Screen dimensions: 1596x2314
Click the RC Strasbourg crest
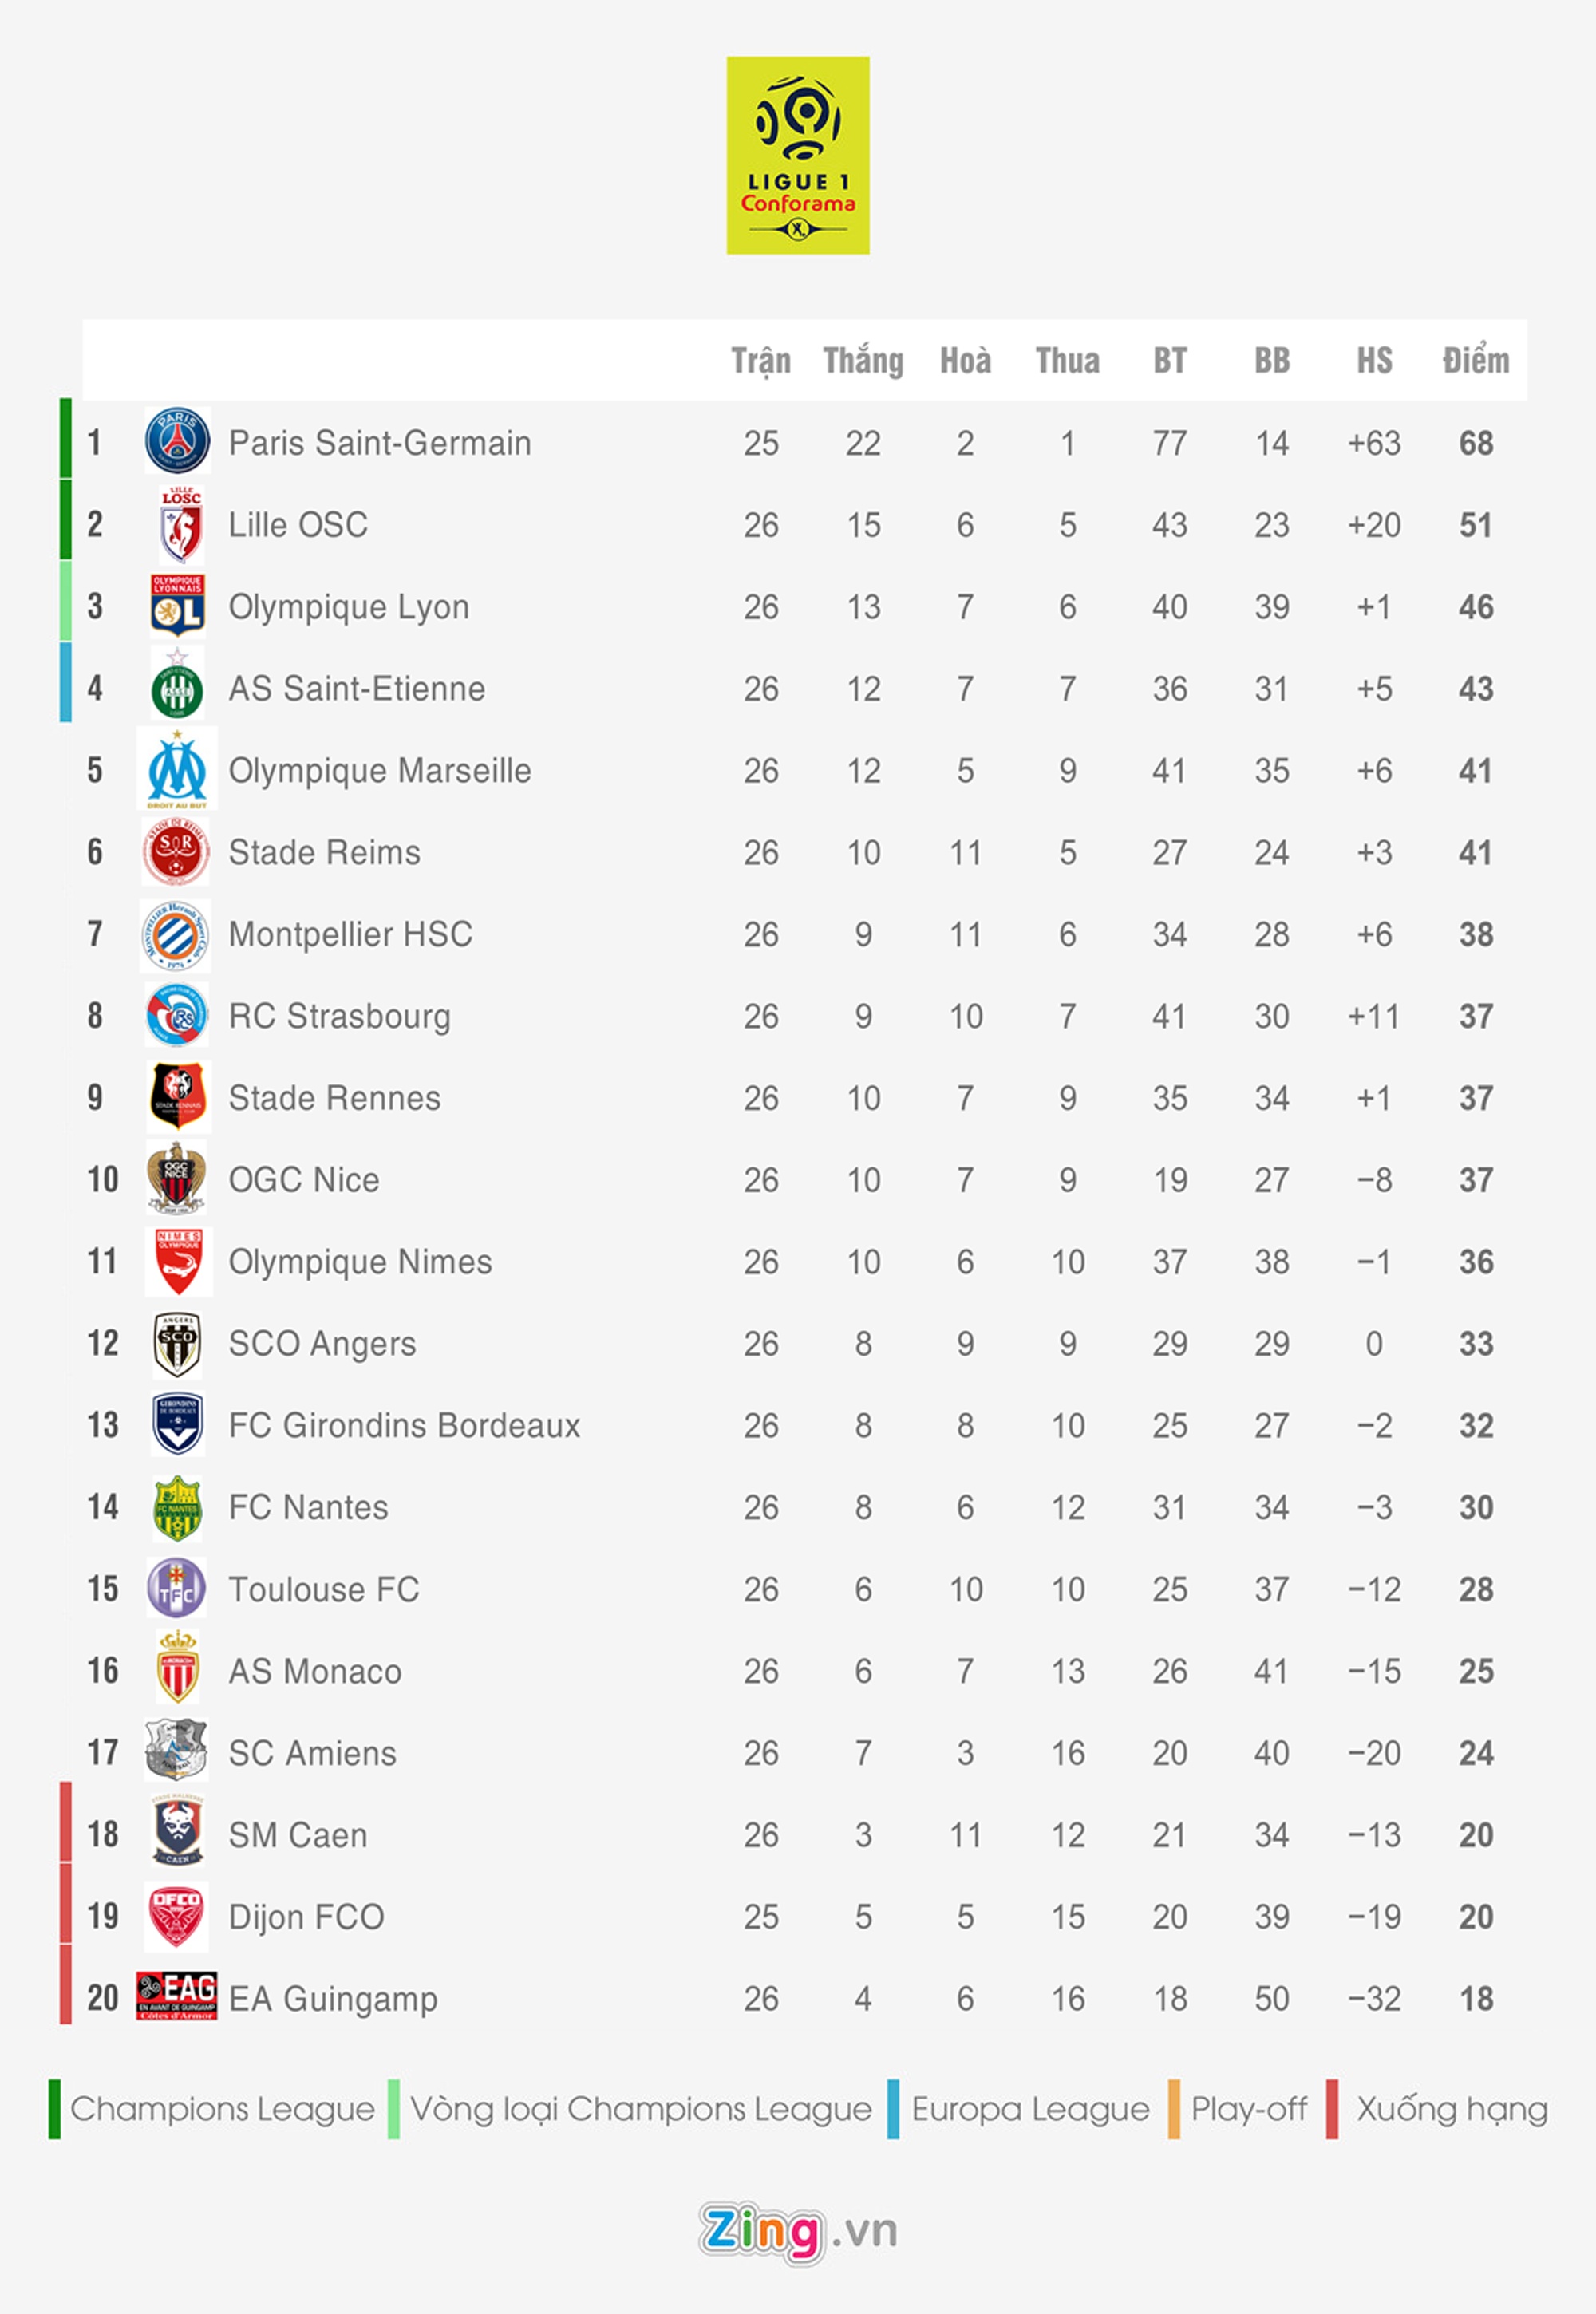point(177,1015)
